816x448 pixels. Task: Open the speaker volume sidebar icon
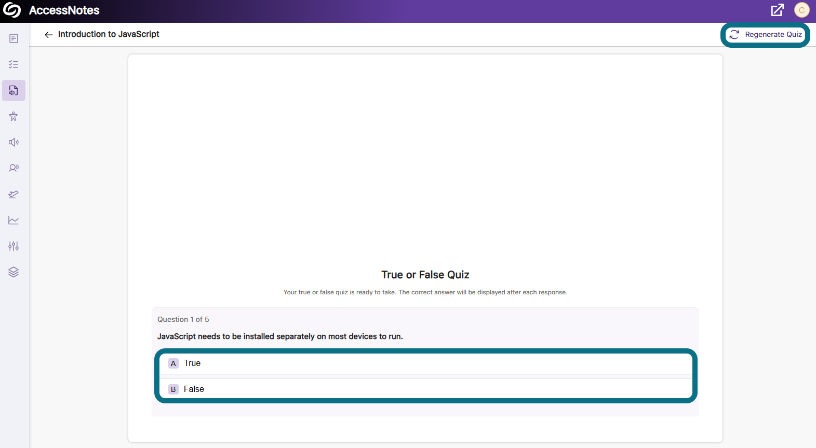14,142
